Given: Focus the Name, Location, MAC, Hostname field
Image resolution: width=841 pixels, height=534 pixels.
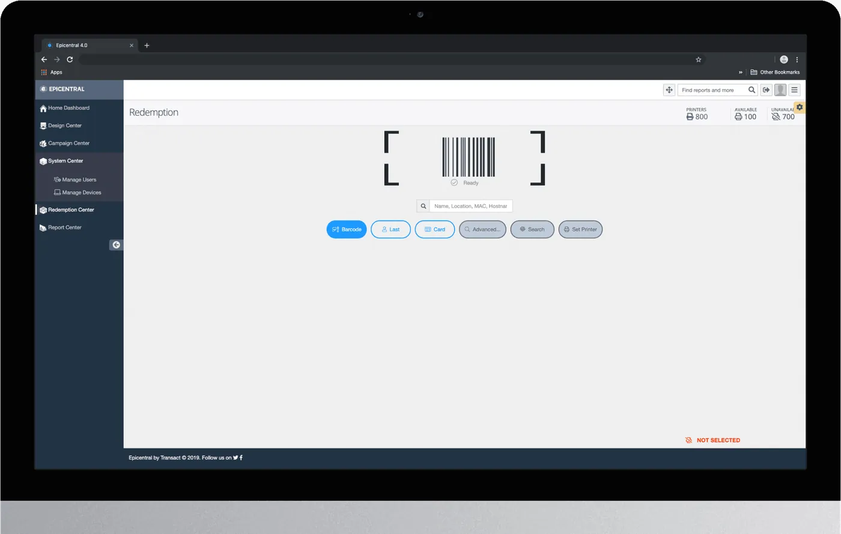Looking at the screenshot, I should click(x=471, y=206).
